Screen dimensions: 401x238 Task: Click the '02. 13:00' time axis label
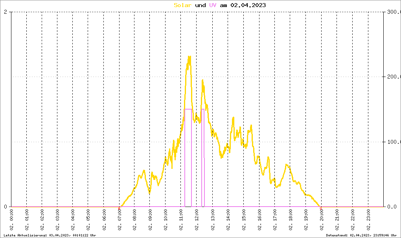click(213, 220)
